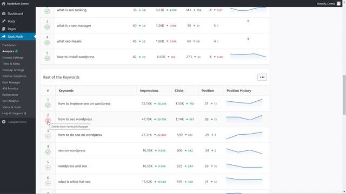Sort by the Clicks column header
346x194 pixels.
[179, 91]
